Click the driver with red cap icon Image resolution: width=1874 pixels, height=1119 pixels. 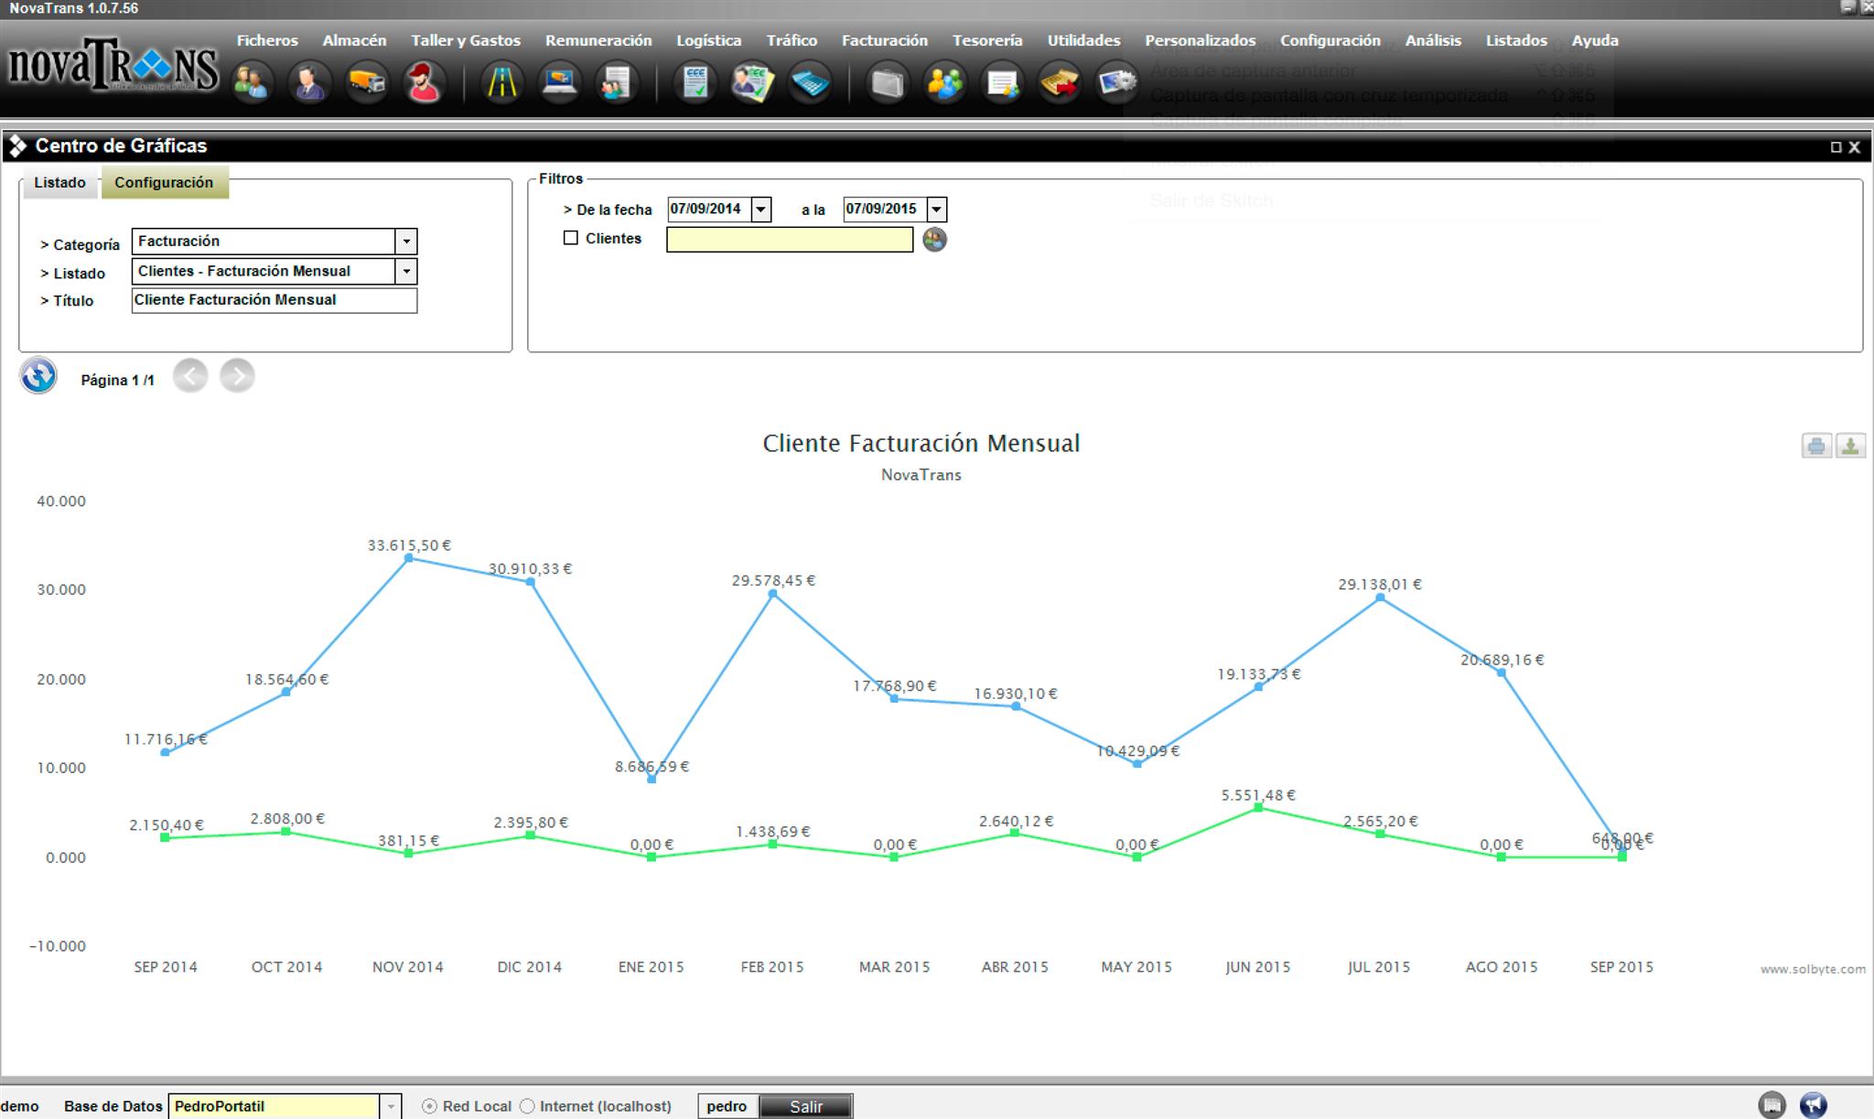[x=424, y=83]
